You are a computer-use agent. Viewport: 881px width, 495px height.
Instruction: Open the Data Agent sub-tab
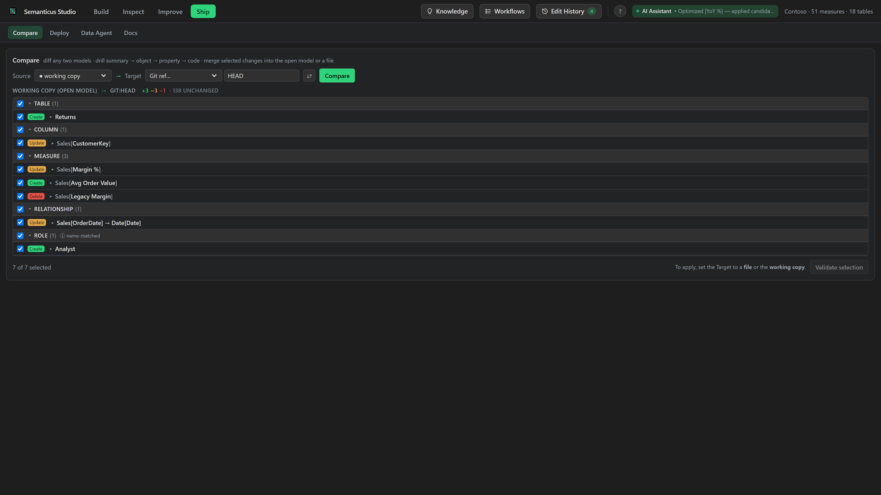[96, 33]
